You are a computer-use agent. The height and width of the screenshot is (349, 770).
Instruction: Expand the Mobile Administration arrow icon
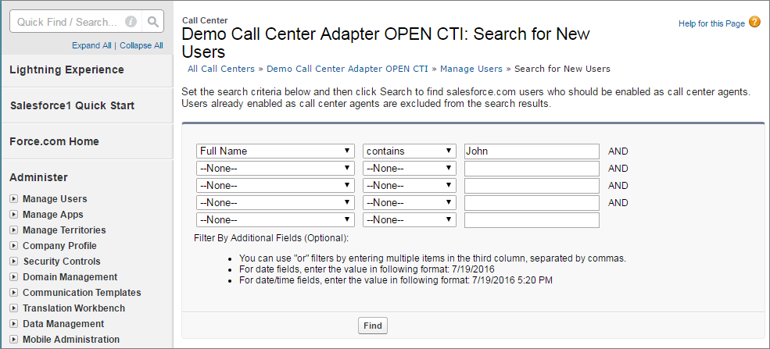point(14,339)
